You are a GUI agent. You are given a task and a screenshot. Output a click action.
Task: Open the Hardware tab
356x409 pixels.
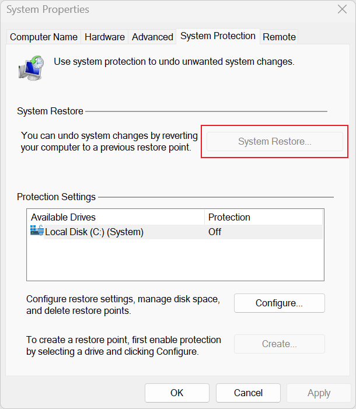pyautogui.click(x=104, y=37)
